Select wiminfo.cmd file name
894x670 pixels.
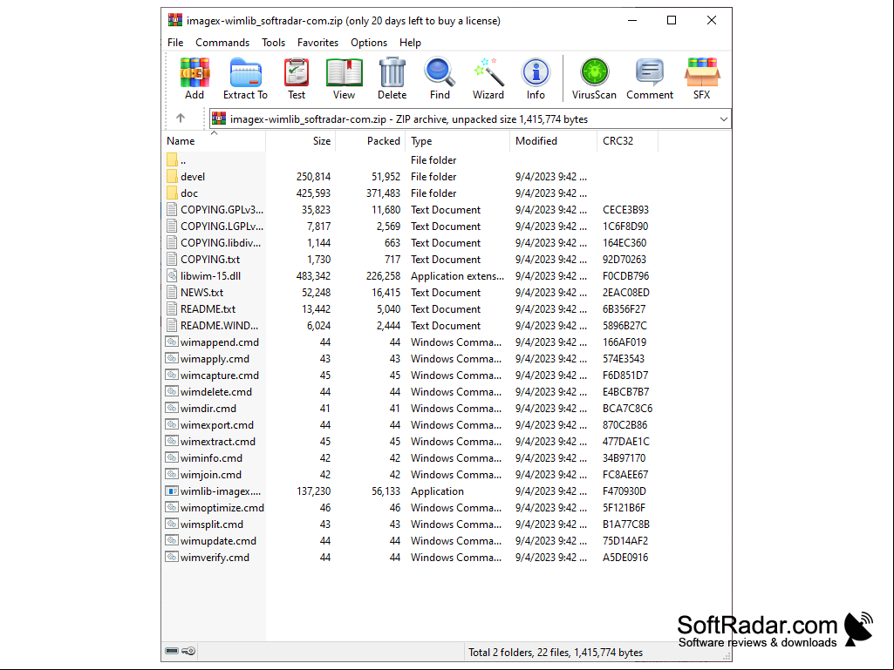(x=212, y=457)
